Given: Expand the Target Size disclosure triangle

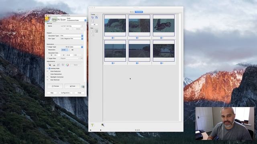Looking at the screenshot, I should (x=47, y=58).
